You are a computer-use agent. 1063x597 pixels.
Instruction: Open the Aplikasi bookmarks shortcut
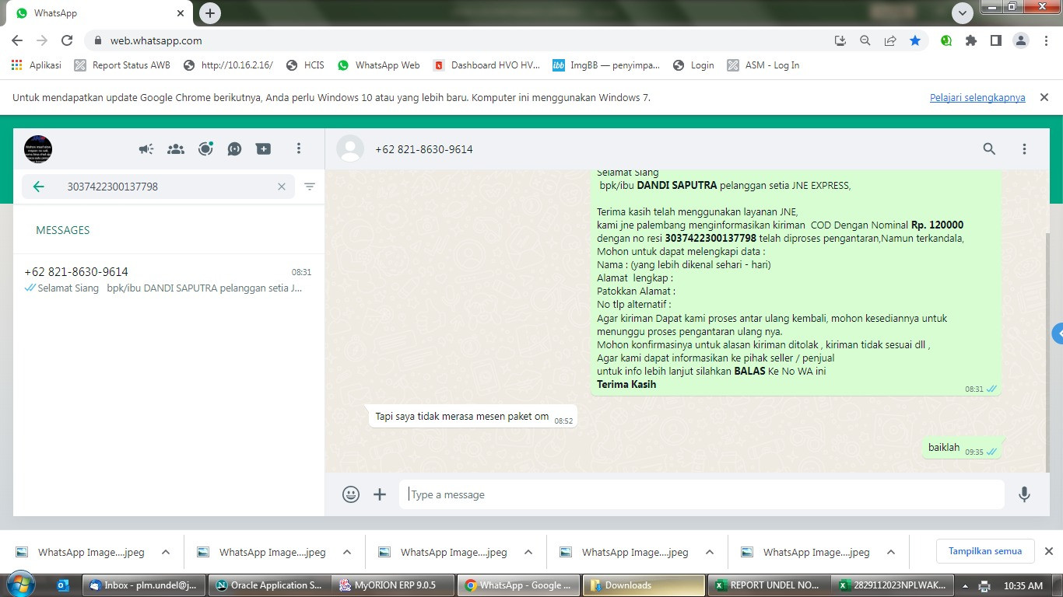(x=36, y=65)
